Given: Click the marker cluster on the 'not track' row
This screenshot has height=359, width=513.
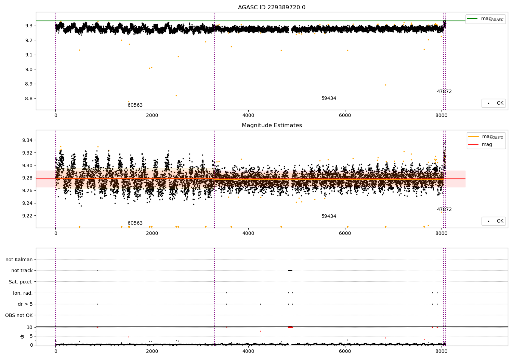Looking at the screenshot, I should (290, 271).
